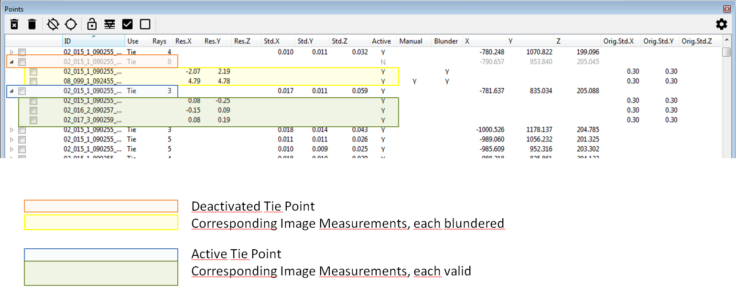Viewport: 736px width, 304px height.
Task: Click the trash icon with X mark
Action: [14, 24]
